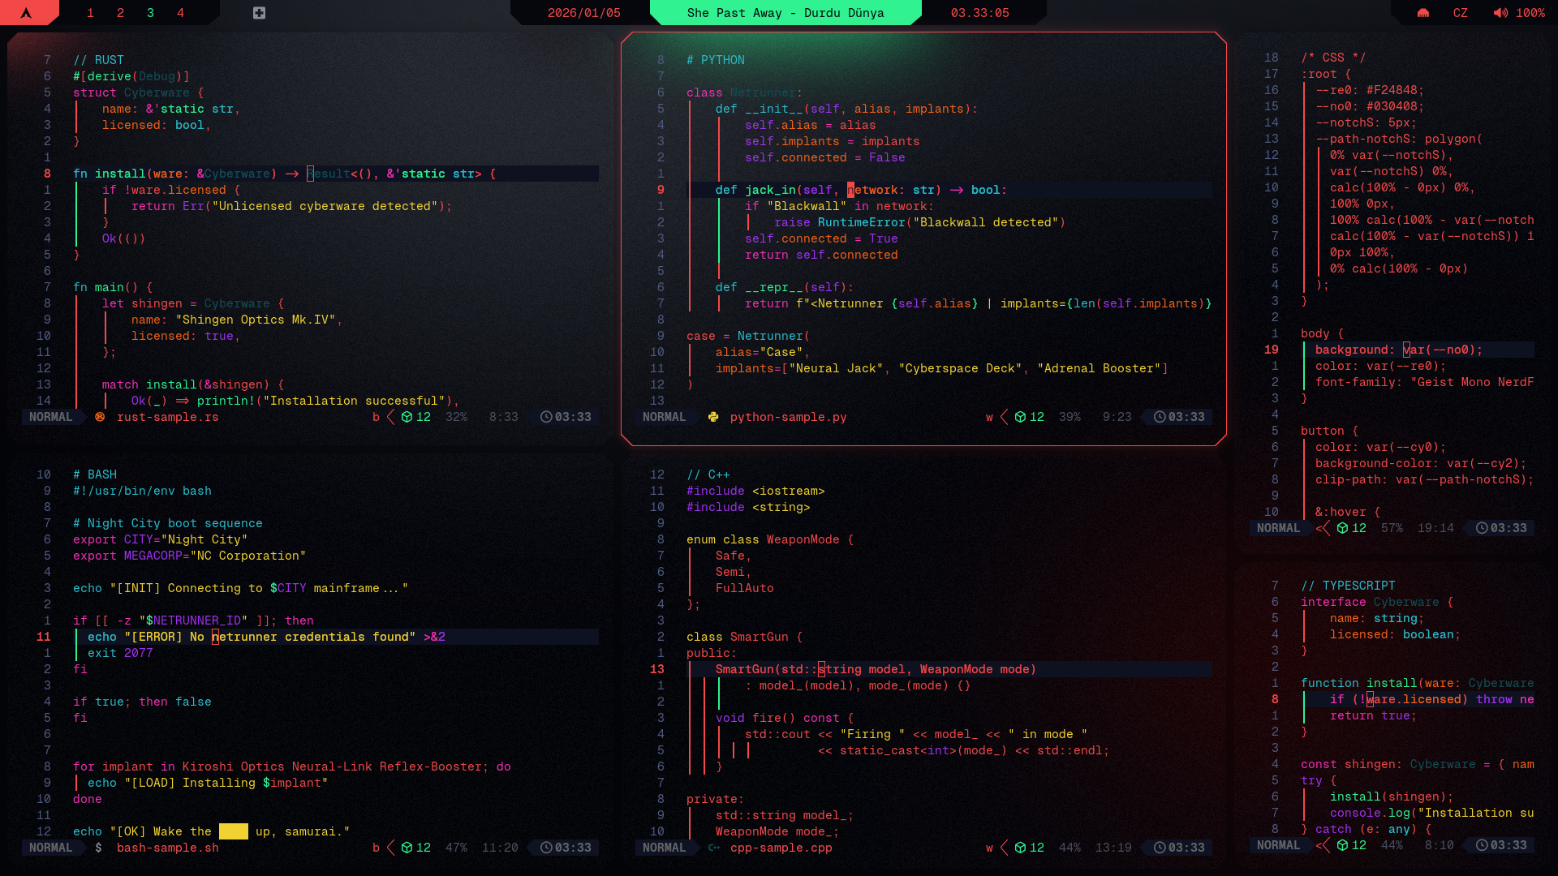This screenshot has height=876, width=1558.
Task: Switch the CZ keyboard layout indicator
Action: [x=1460, y=13]
